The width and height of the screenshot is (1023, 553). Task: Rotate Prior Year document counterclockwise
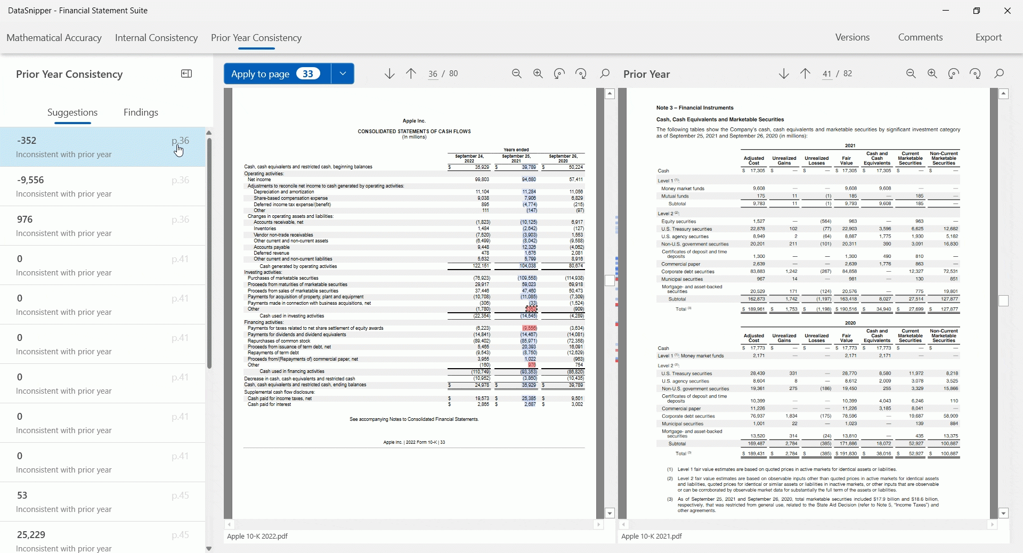(954, 74)
